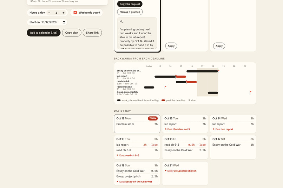The image size is (283, 188).
Task: Click the Group project pitch due flag
Action: [250, 93]
